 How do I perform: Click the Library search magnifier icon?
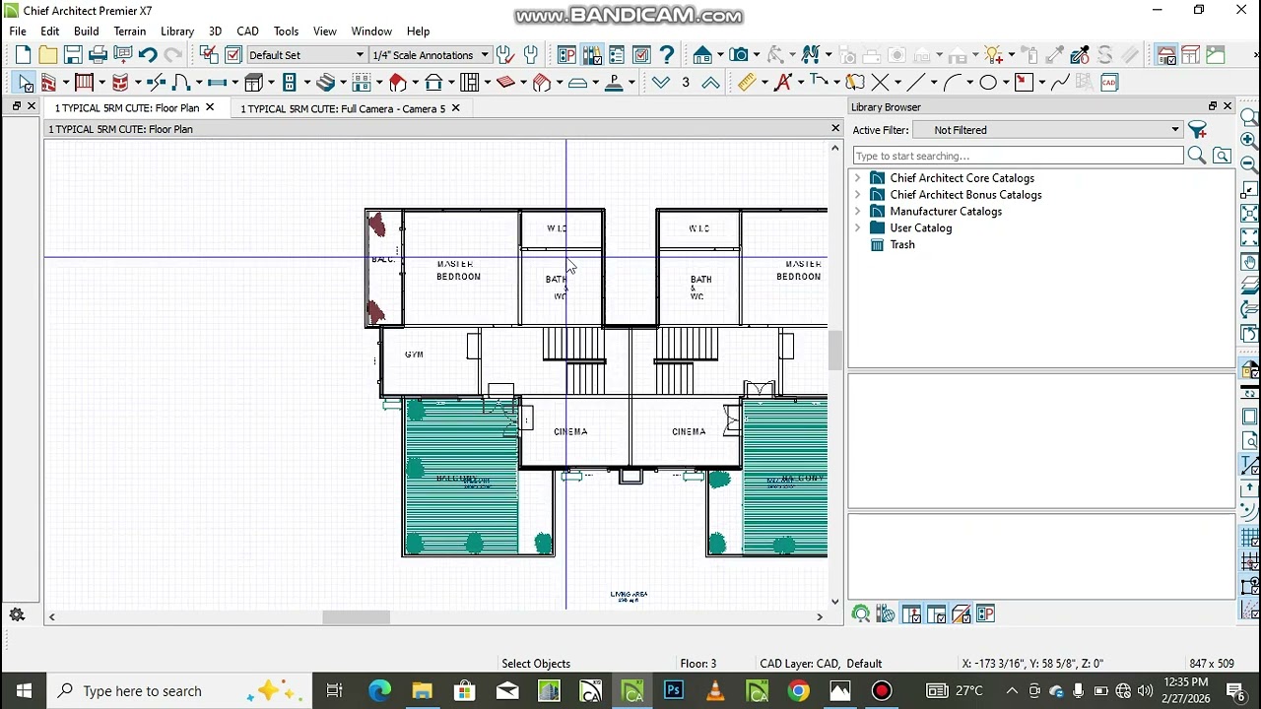[1196, 156]
